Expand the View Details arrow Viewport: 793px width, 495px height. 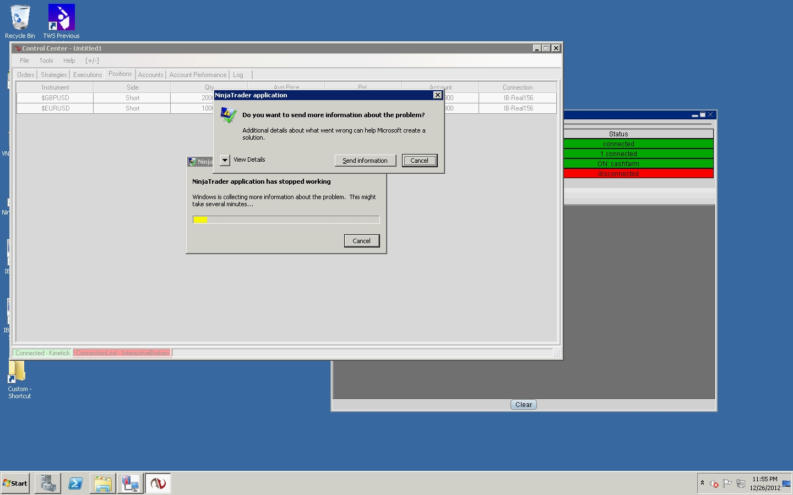225,160
